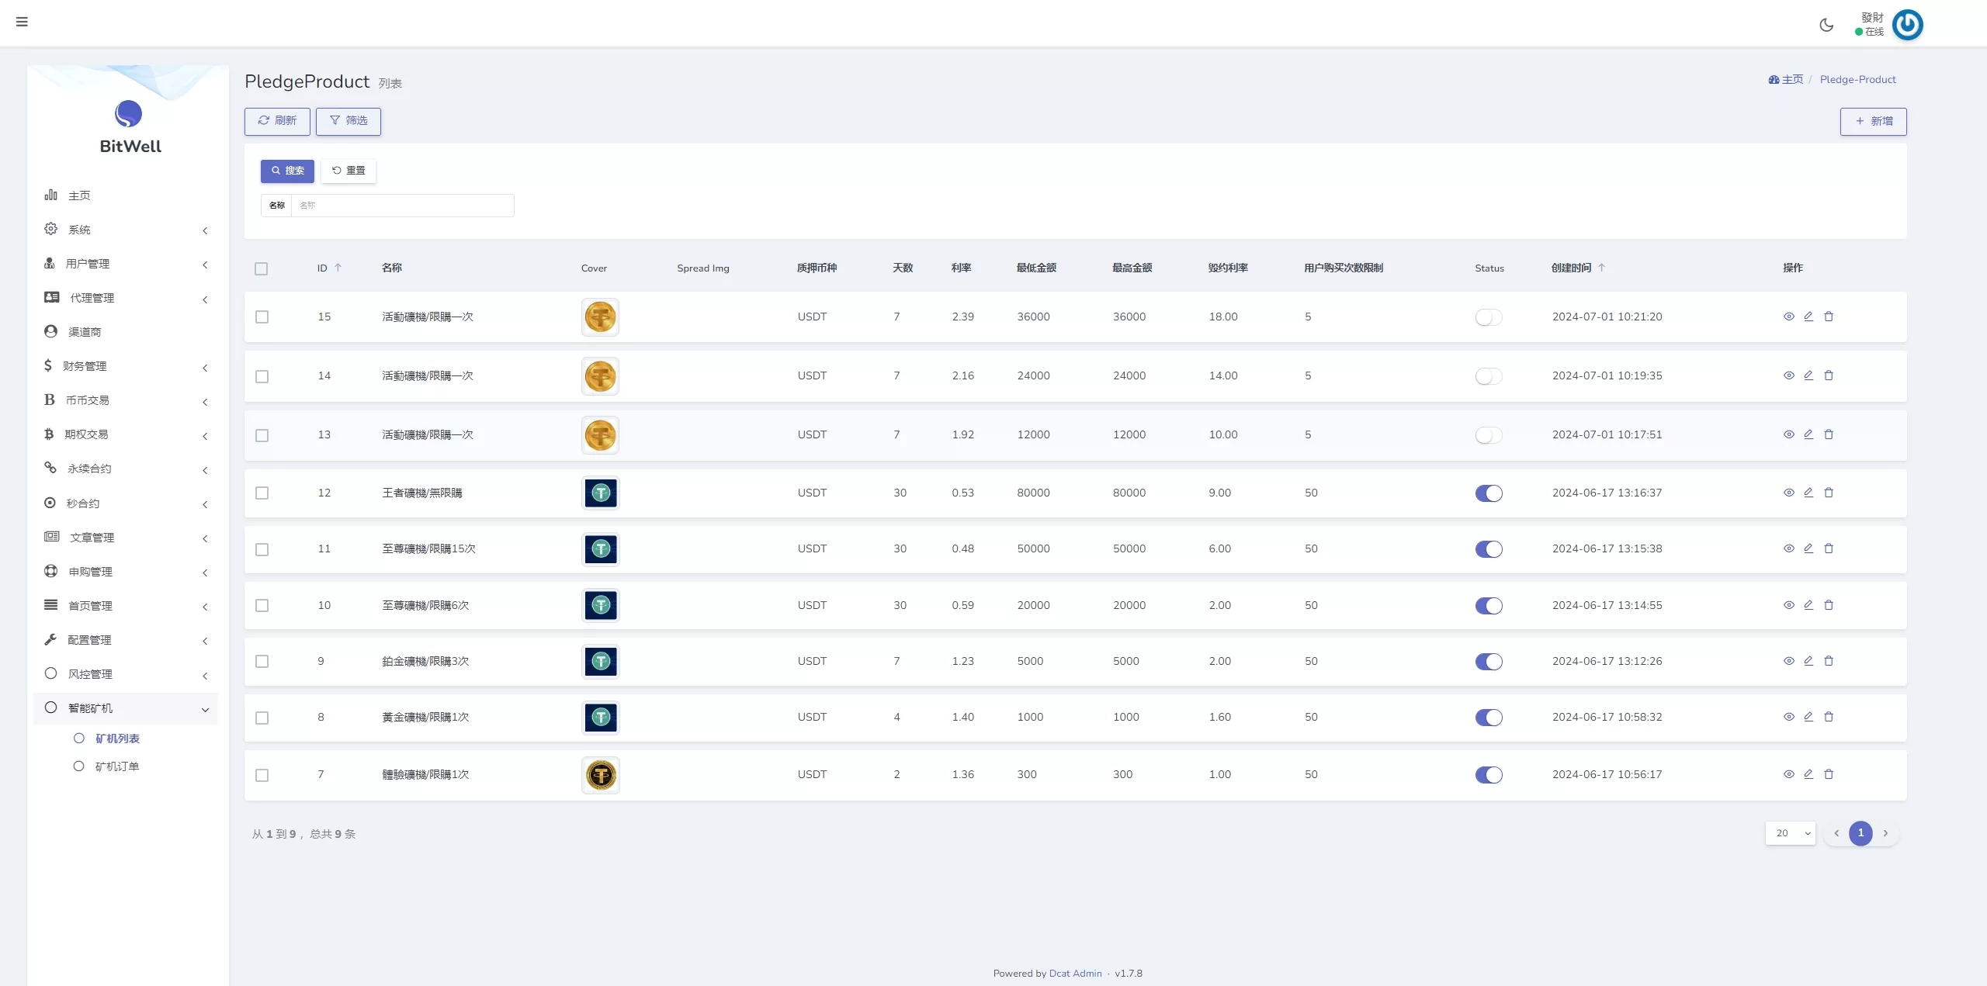The image size is (1987, 986).
Task: Delete product ID 12 via trash icon
Action: [1828, 493]
